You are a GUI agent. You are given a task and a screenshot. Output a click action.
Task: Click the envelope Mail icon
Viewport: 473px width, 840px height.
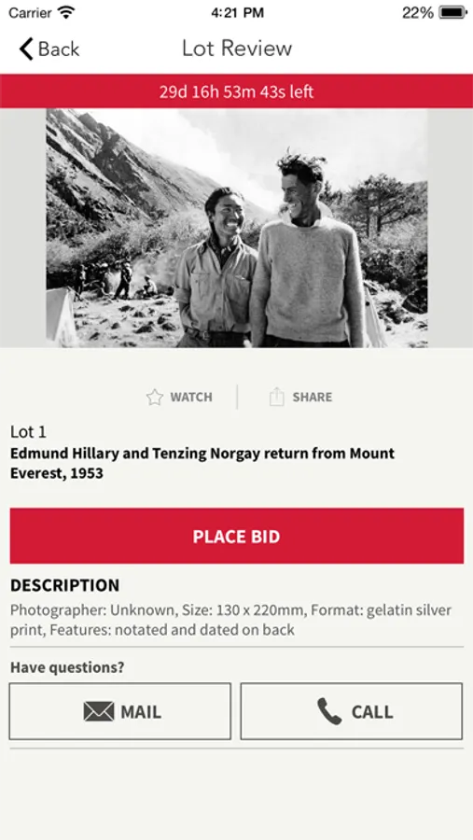[x=99, y=711]
